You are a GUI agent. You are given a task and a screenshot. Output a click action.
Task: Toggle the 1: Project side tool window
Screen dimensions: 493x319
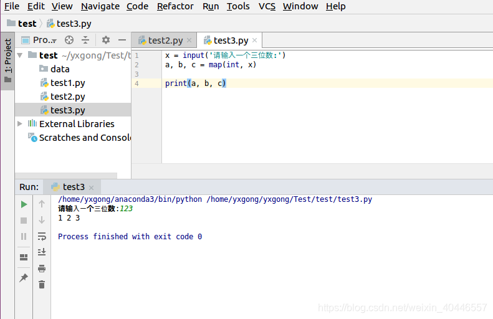pyautogui.click(x=7, y=61)
